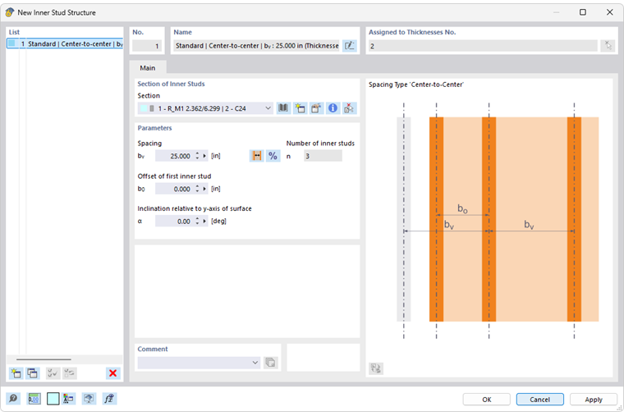Click the OK button
This screenshot has width=624, height=416.
(486, 400)
